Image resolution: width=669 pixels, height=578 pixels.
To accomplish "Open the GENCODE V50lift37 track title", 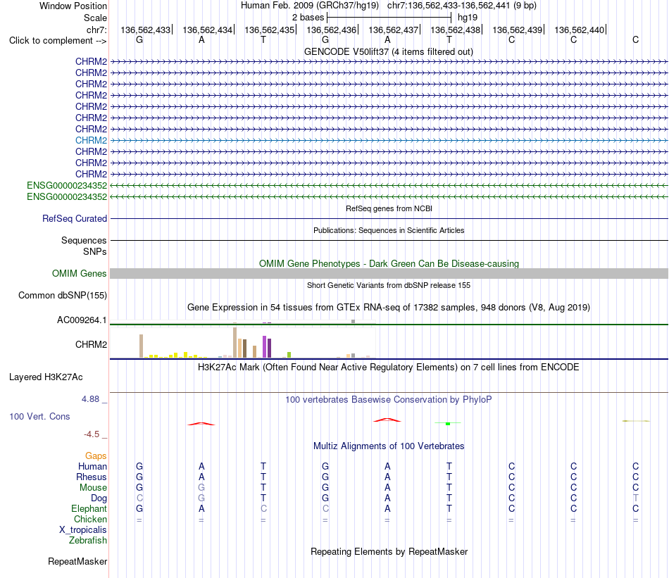I will click(x=388, y=51).
